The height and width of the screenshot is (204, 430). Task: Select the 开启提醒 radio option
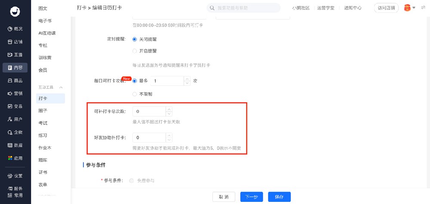click(134, 51)
